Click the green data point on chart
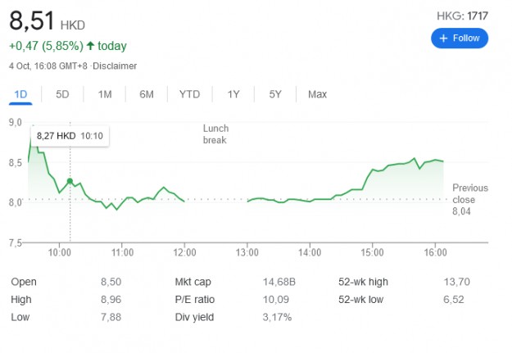 70,181
